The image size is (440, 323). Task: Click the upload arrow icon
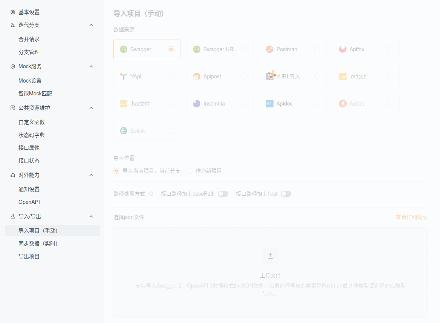270,255
